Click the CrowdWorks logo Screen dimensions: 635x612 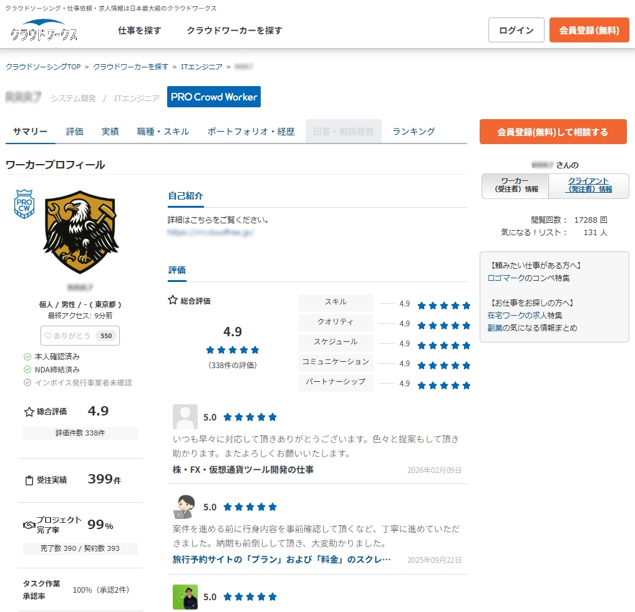pyautogui.click(x=44, y=31)
